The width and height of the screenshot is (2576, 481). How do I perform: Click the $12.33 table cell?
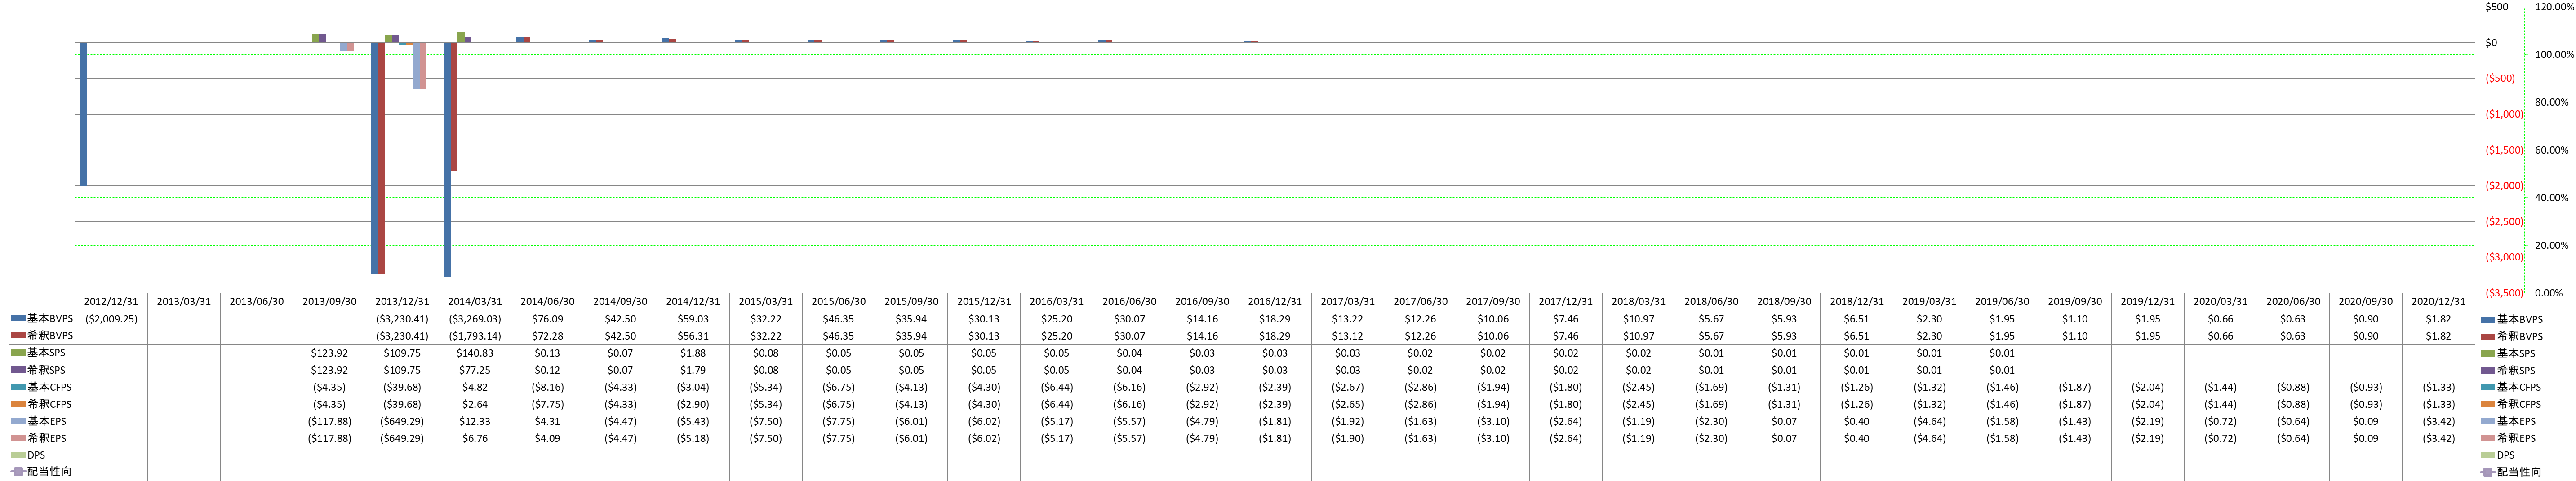click(475, 421)
